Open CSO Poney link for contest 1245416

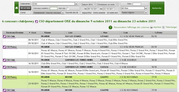click(12, 67)
